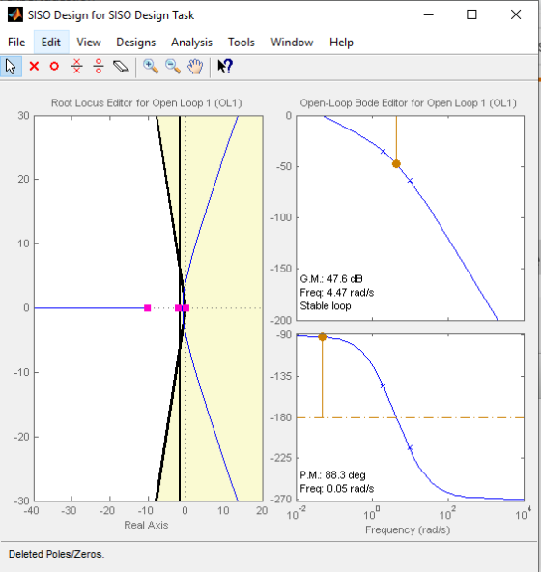
Task: Click upper blue x marker on phase curve
Action: click(383, 386)
